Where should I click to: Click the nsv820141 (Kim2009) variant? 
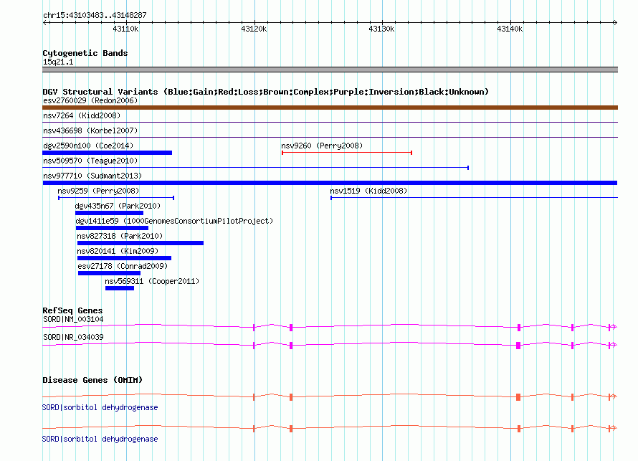pyautogui.click(x=124, y=258)
